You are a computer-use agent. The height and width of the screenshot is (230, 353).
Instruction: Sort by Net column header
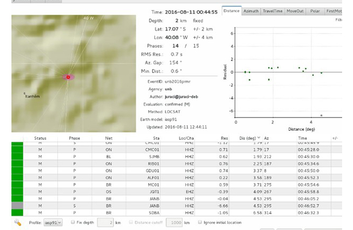click(x=108, y=138)
